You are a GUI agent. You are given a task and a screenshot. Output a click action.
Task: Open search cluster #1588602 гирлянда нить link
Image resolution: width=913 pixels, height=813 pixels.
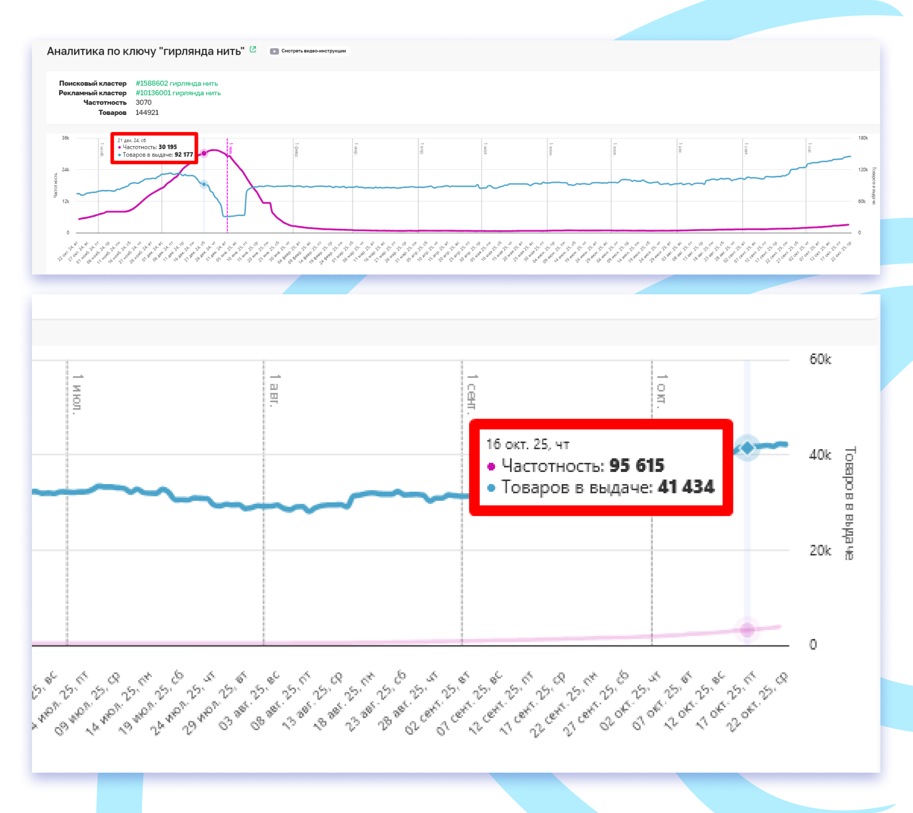click(x=177, y=83)
